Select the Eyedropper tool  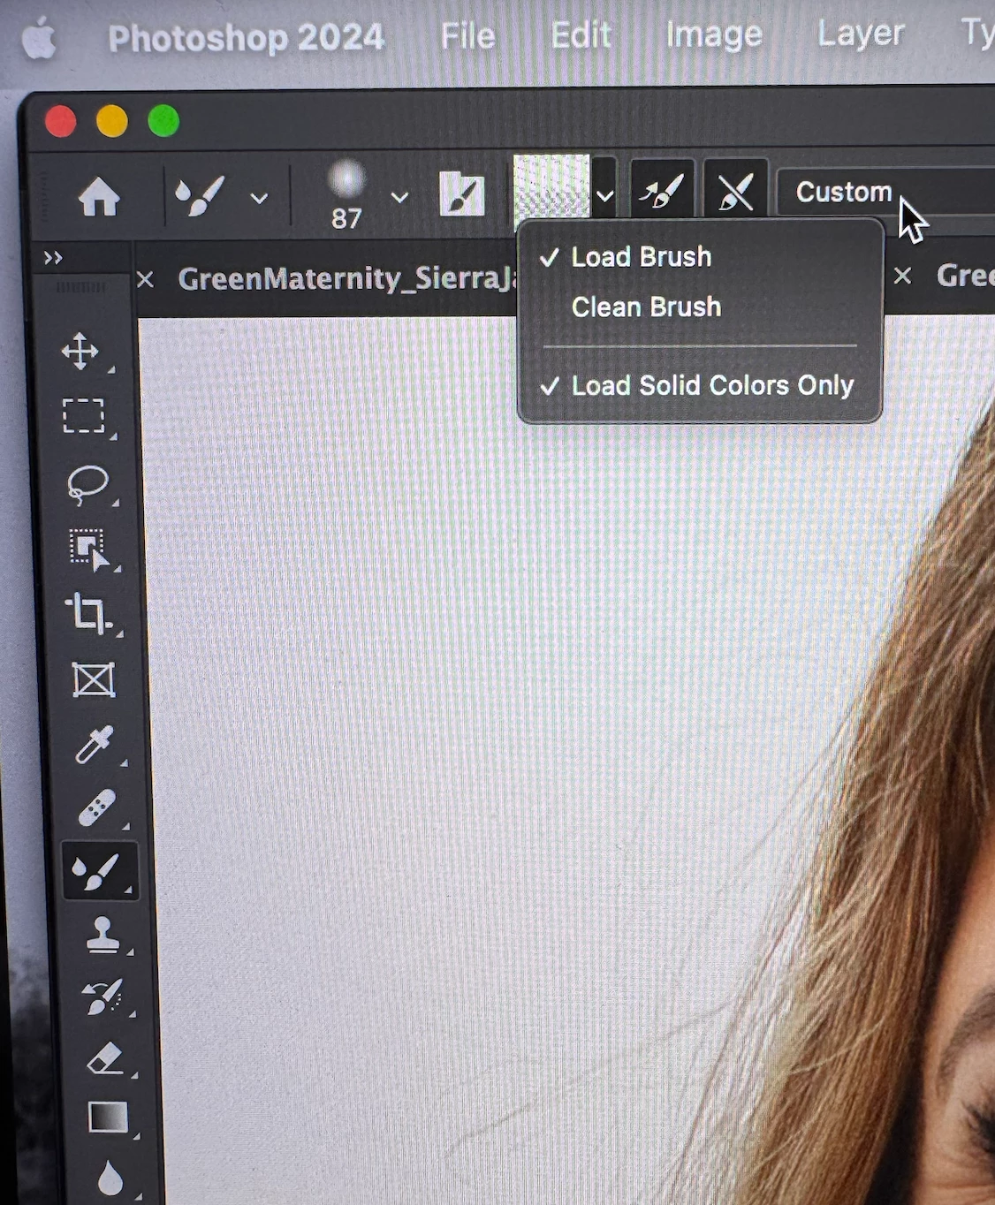95,745
